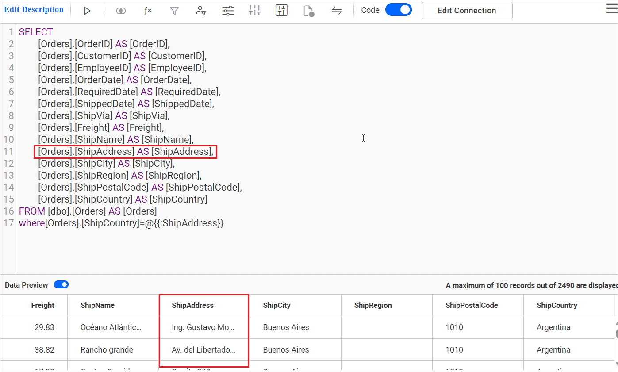Run the SQL query
This screenshot has height=372, width=618.
[x=87, y=10]
